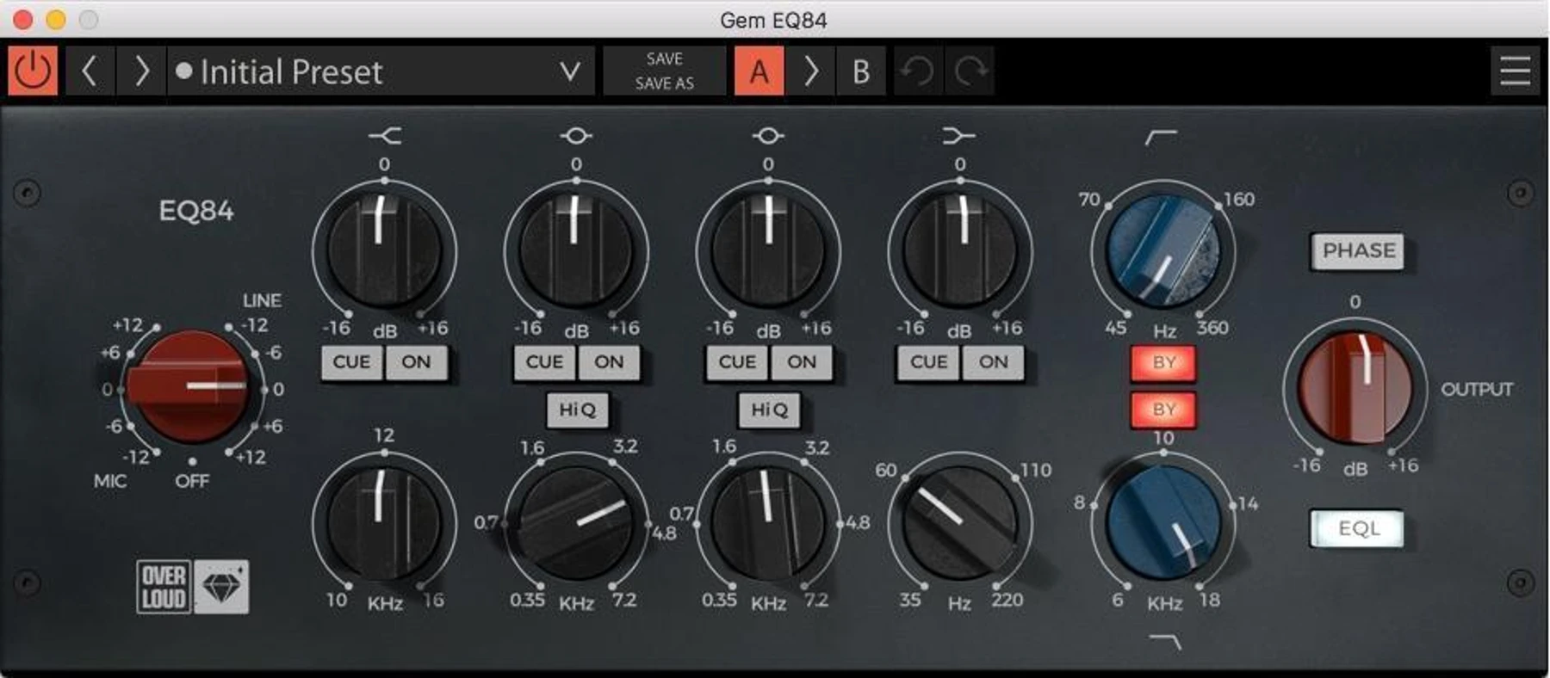The image size is (1550, 678).
Task: Click the high-pass 45-360 Hz blue knob
Action: (1162, 251)
